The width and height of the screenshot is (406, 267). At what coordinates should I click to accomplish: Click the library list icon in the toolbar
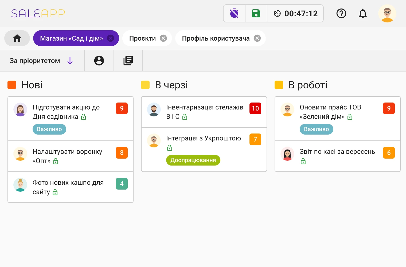pyautogui.click(x=128, y=61)
